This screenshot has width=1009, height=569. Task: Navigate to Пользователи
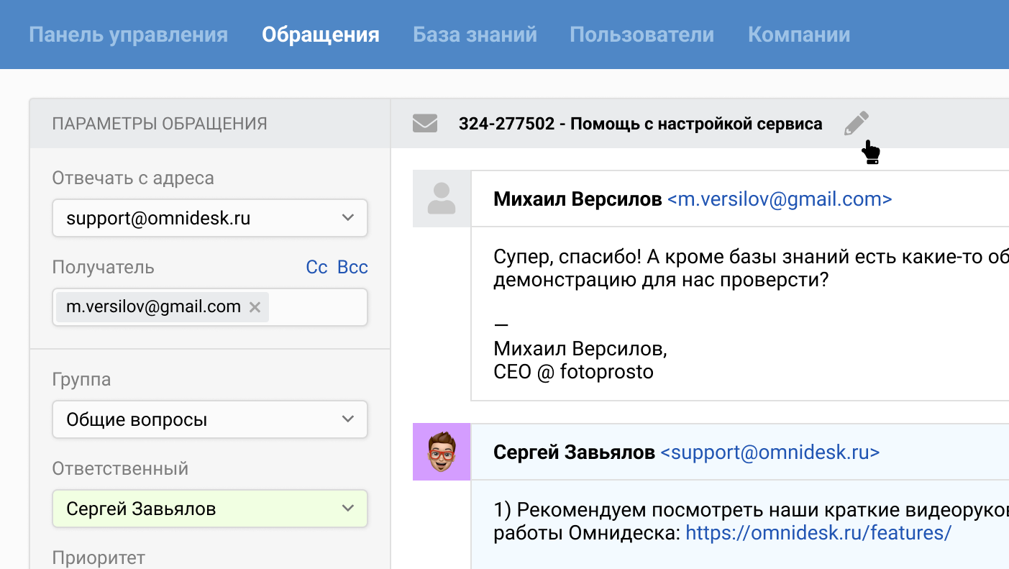[x=641, y=34]
